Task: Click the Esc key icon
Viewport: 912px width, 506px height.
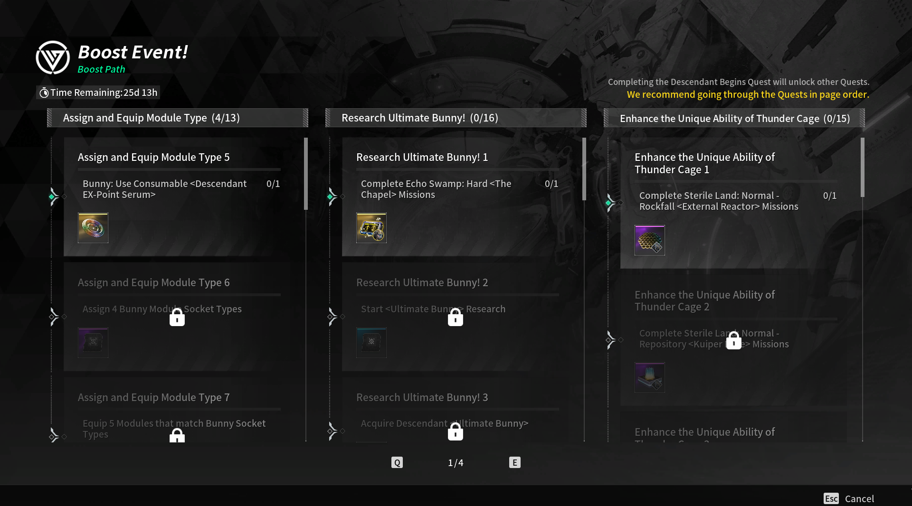Action: click(831, 498)
